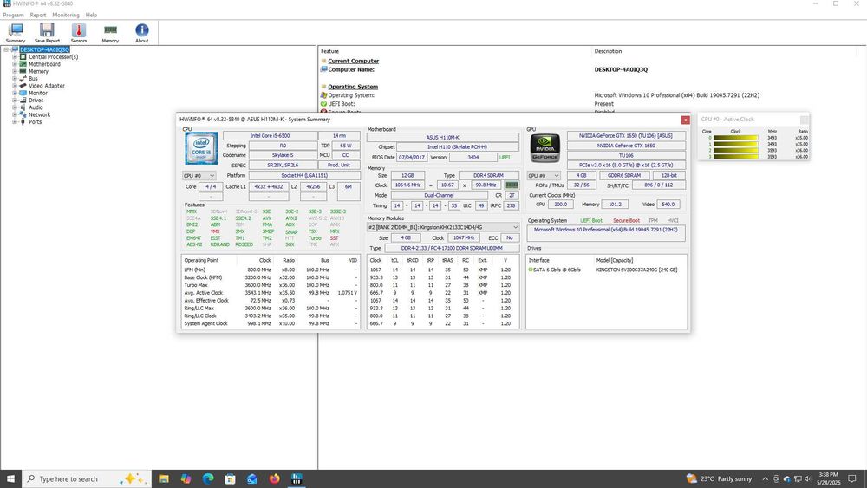Click the Network tree icon
The image size is (867, 488).
tap(23, 114)
